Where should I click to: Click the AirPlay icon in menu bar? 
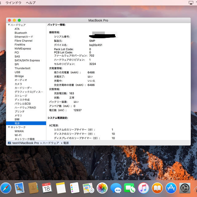[x=191, y=3]
